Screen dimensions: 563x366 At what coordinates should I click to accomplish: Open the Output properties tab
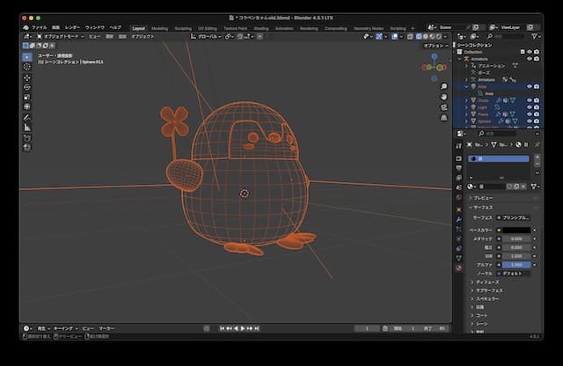tap(459, 168)
